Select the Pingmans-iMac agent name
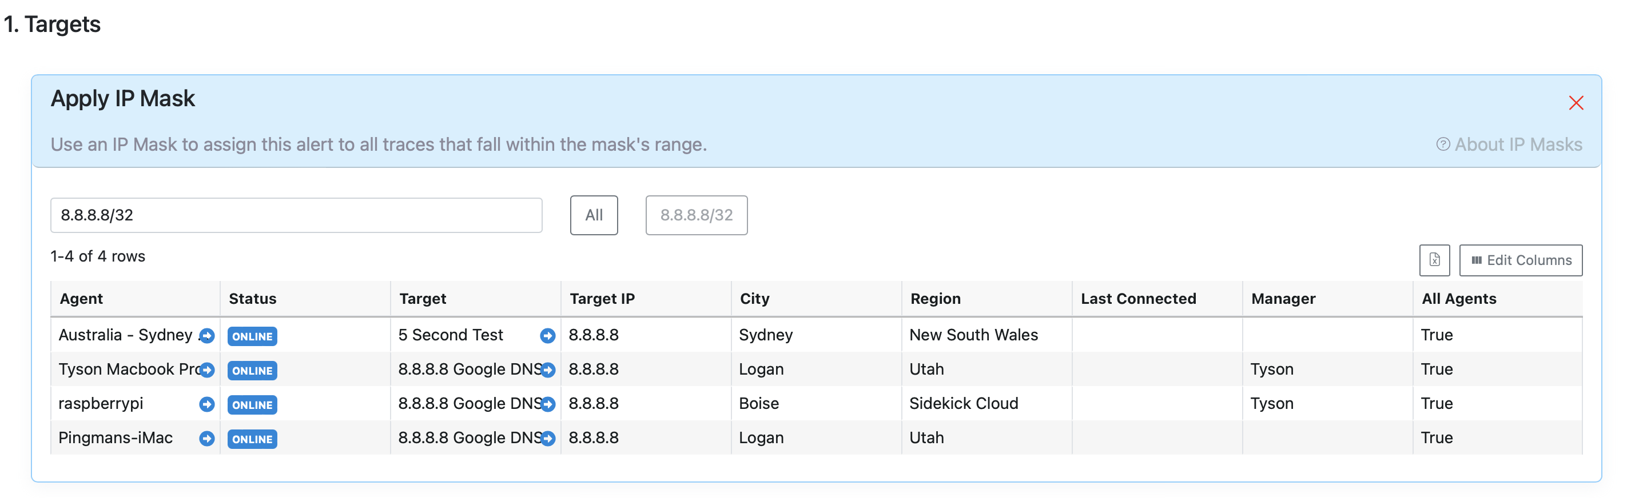Screen dimensions: 1631x498 (x=116, y=437)
